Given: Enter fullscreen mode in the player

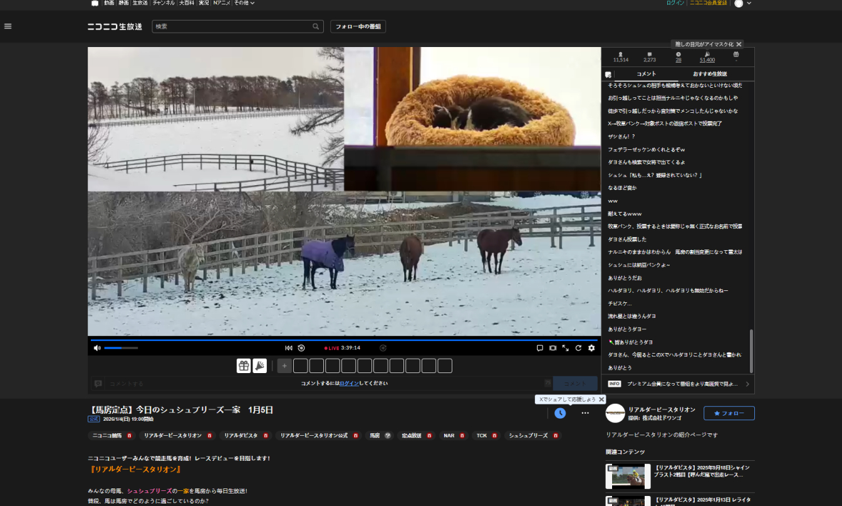Looking at the screenshot, I should (x=565, y=348).
